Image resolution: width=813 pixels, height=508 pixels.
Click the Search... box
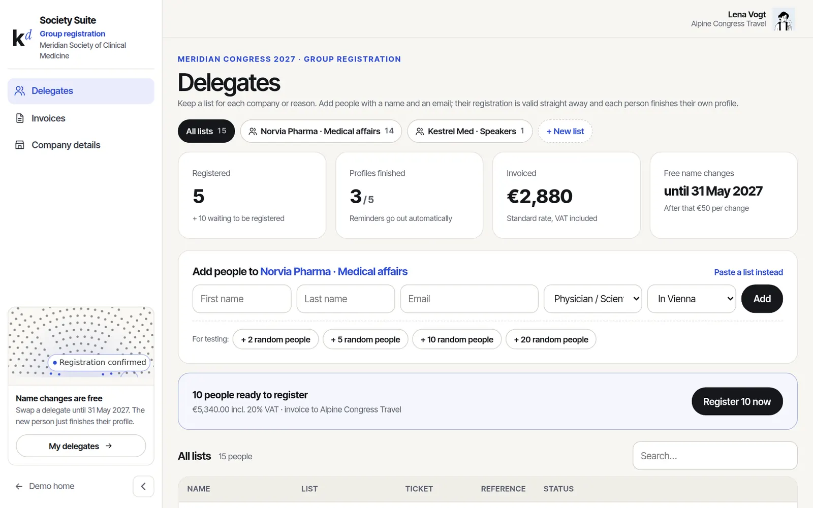click(x=715, y=456)
